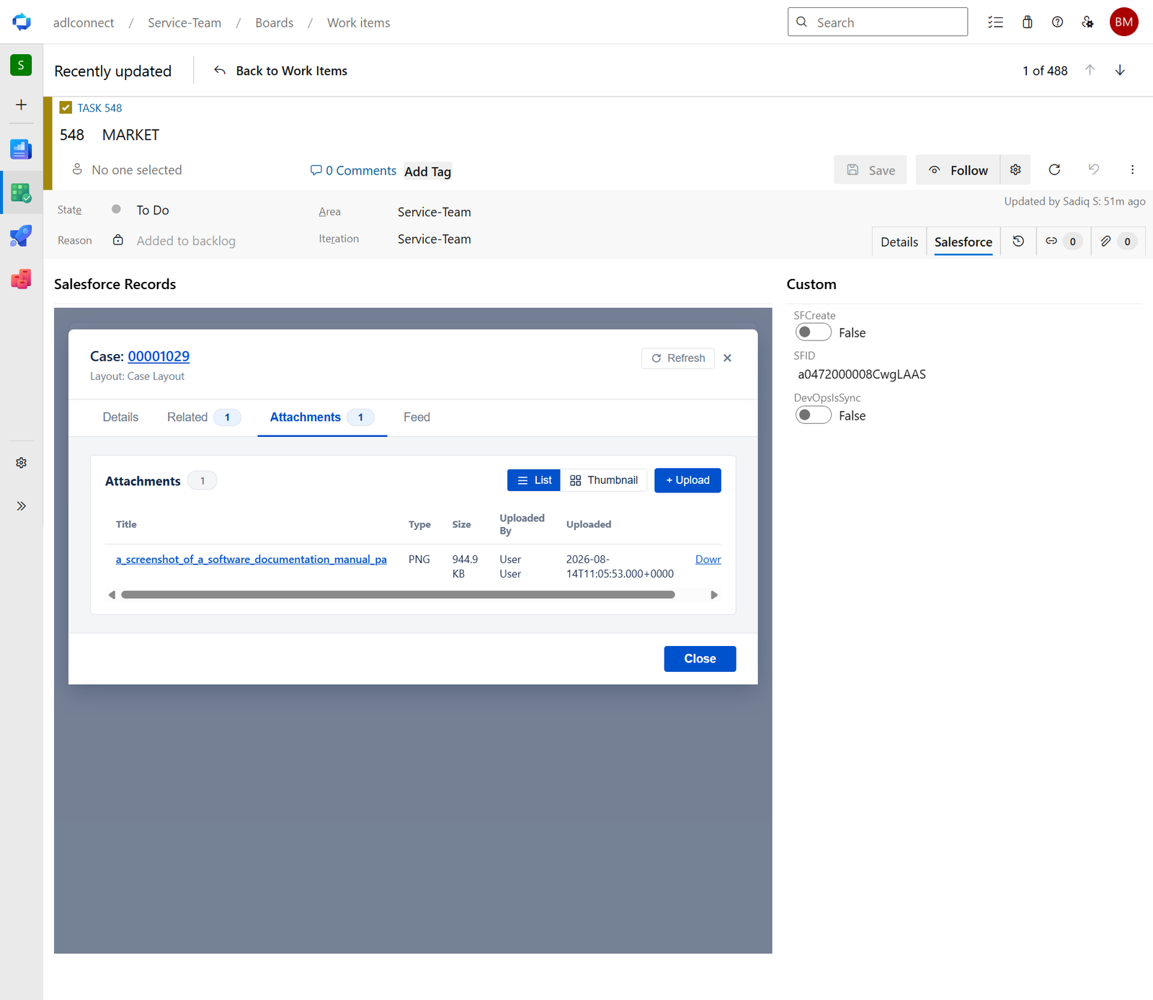Select the Salesforce work item tab
1153x1000 pixels.
[x=963, y=242]
